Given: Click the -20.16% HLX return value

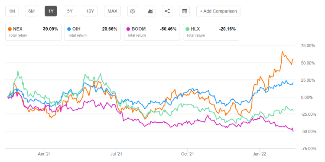Looking at the screenshot, I should click(227, 29).
